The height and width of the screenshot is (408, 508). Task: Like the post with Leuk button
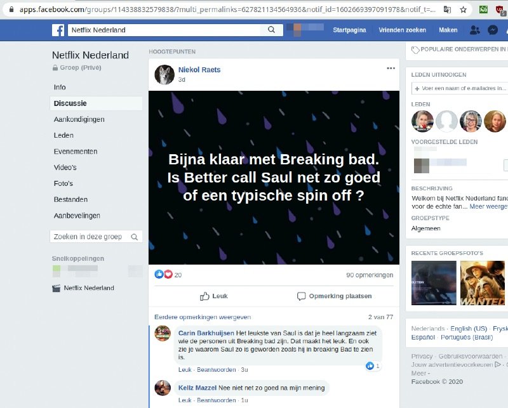coord(214,296)
